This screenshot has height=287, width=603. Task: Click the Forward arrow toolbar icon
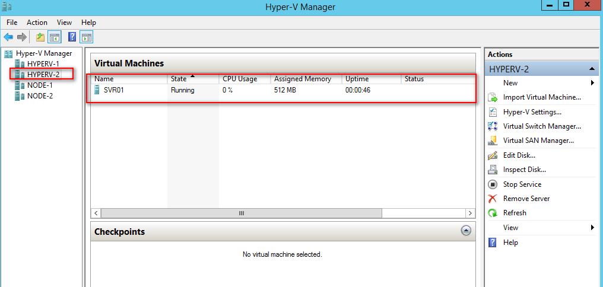(22, 37)
